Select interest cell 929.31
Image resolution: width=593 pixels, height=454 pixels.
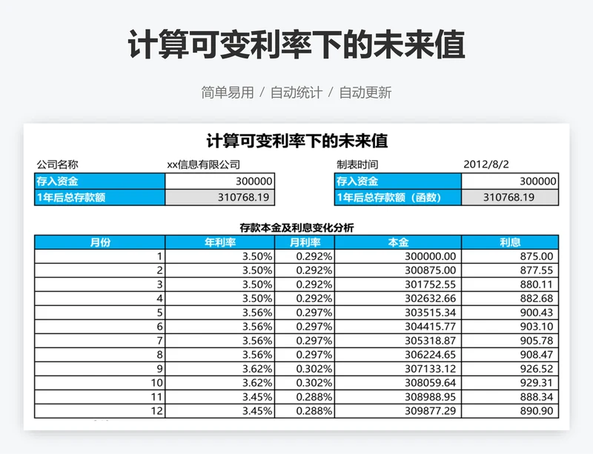coord(510,383)
